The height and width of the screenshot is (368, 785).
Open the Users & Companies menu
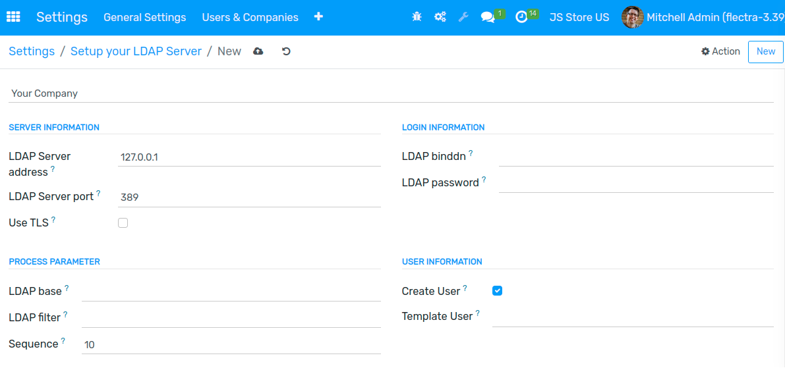click(250, 18)
